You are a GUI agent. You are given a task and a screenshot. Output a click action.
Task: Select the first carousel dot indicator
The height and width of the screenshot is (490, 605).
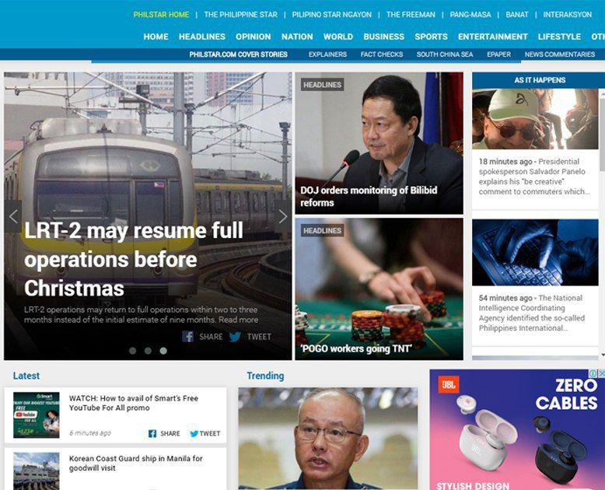(133, 351)
